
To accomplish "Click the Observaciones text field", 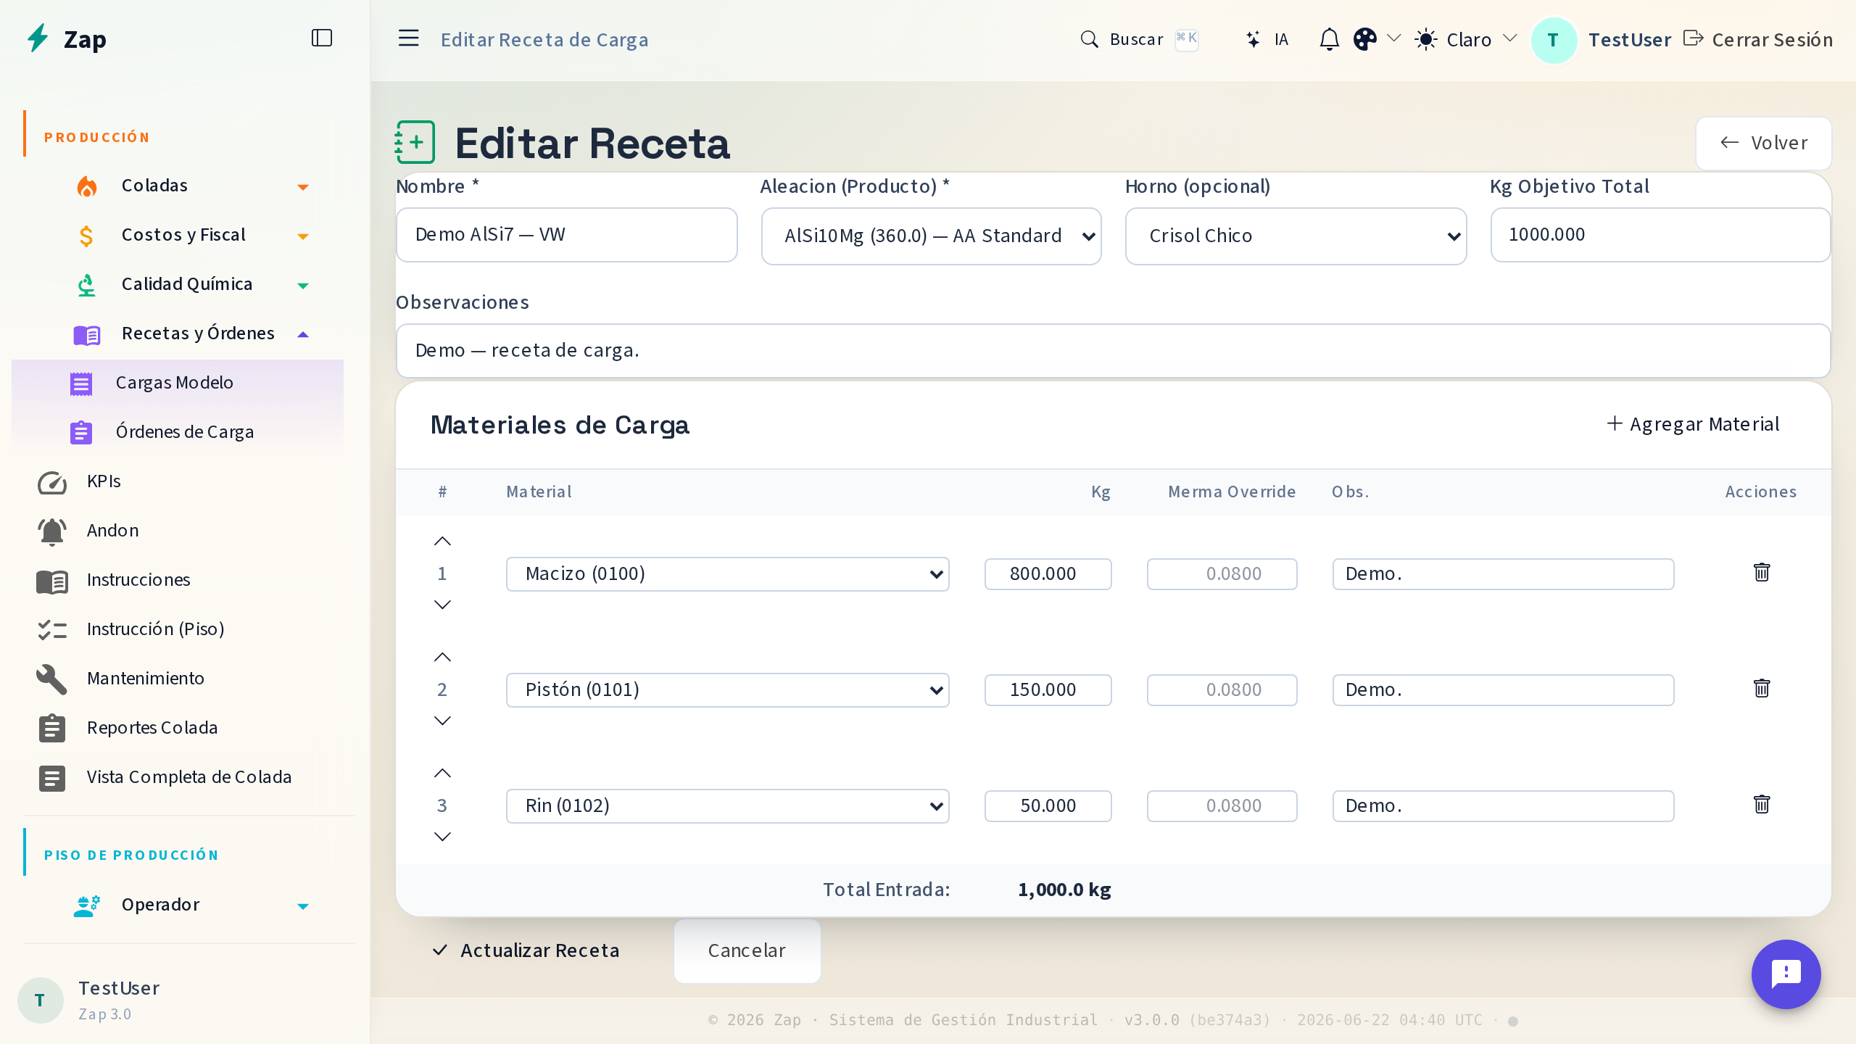I will pos(1114,350).
